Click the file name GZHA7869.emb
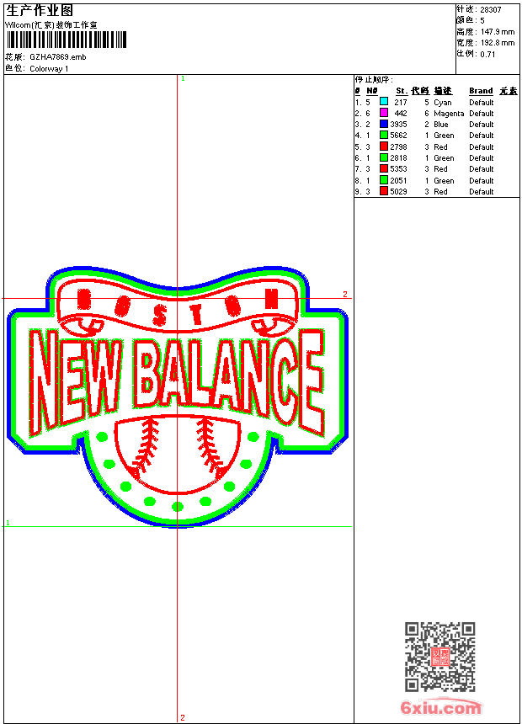The image size is (522, 724). 58,57
